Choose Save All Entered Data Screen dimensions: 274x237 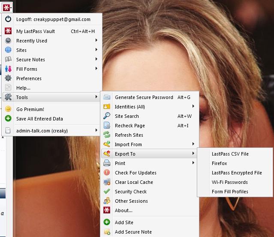(52, 119)
